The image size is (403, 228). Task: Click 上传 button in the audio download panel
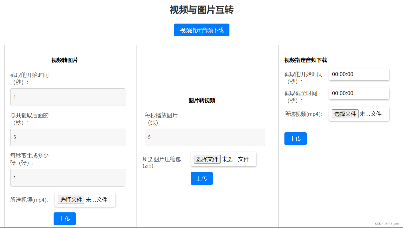(295, 139)
